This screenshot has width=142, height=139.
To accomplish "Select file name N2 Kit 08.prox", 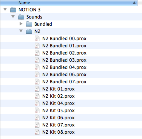I will pyautogui.click(x=59, y=132).
